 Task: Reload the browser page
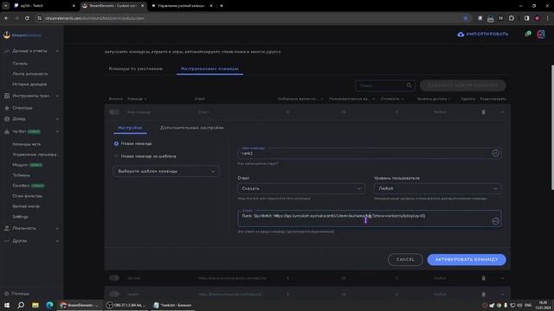coord(27,18)
